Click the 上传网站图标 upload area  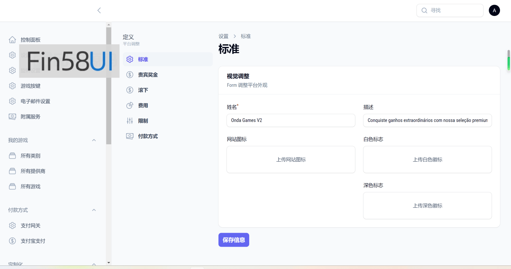click(x=291, y=160)
